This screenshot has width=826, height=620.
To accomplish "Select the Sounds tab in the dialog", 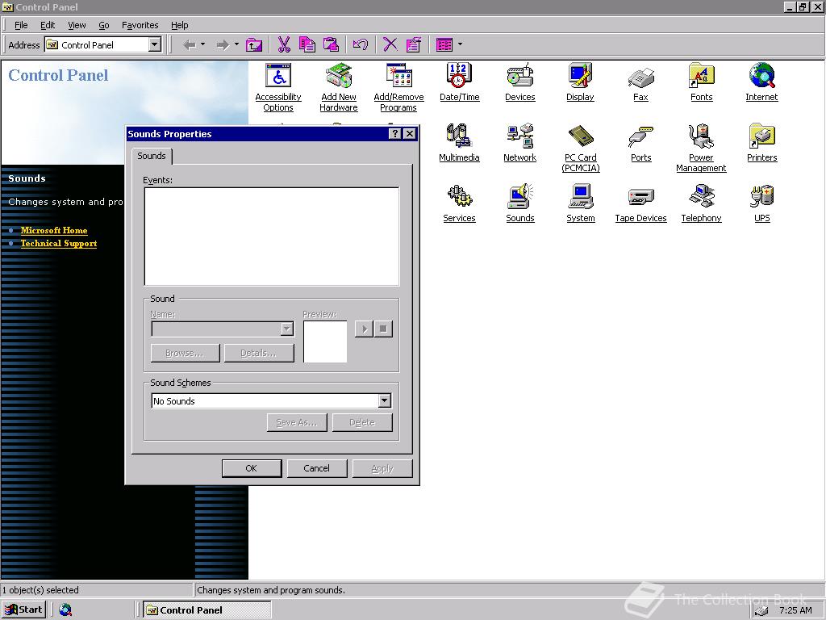I will pos(152,156).
